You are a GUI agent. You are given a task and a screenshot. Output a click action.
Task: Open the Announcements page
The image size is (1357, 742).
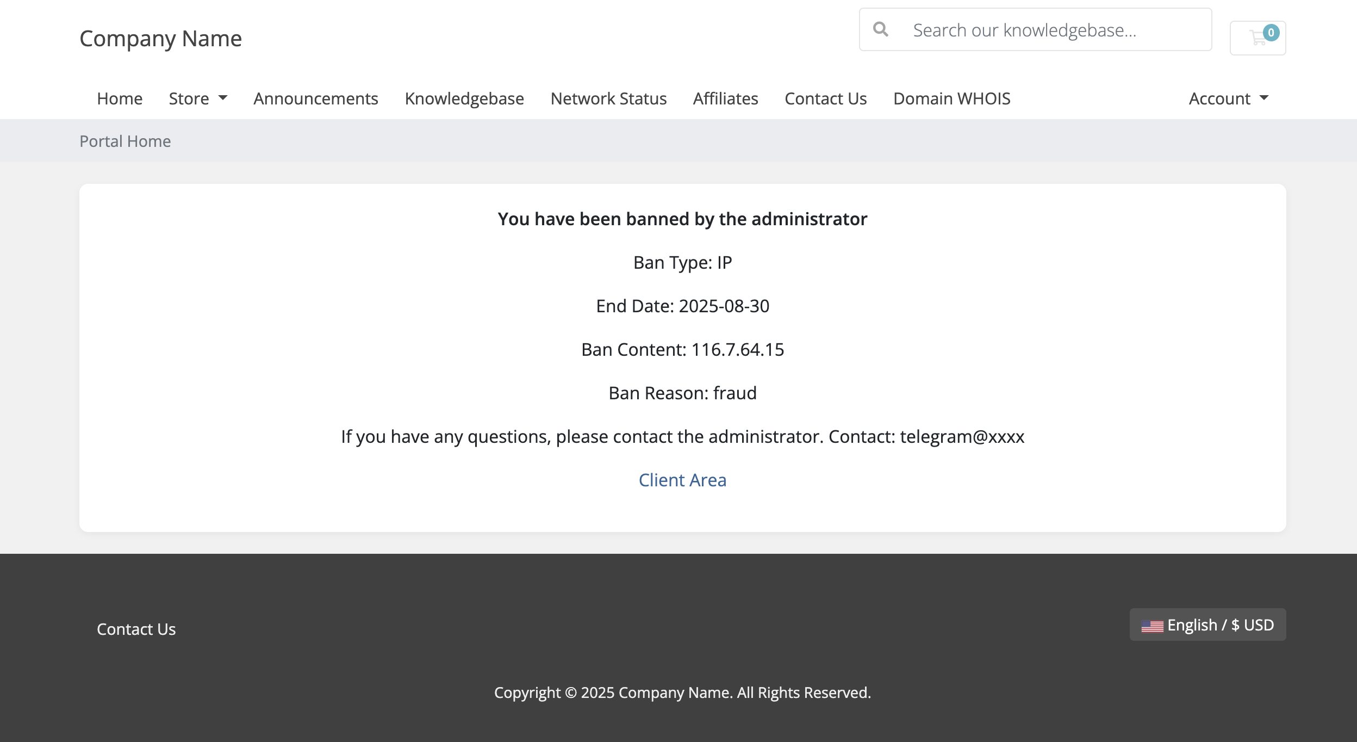point(316,98)
